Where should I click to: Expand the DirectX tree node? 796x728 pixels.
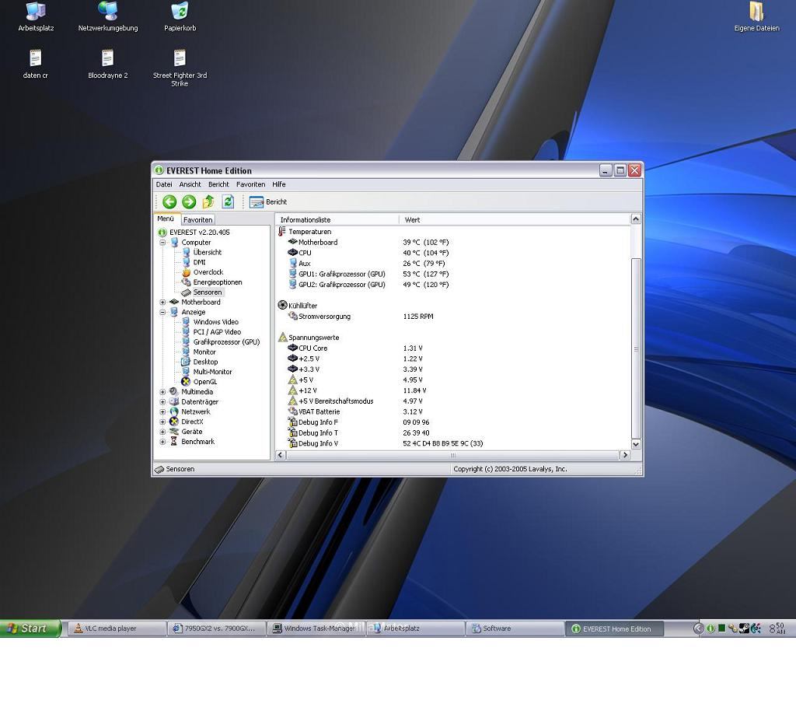tap(162, 422)
